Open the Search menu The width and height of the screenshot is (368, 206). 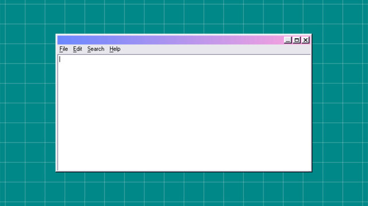pos(96,49)
